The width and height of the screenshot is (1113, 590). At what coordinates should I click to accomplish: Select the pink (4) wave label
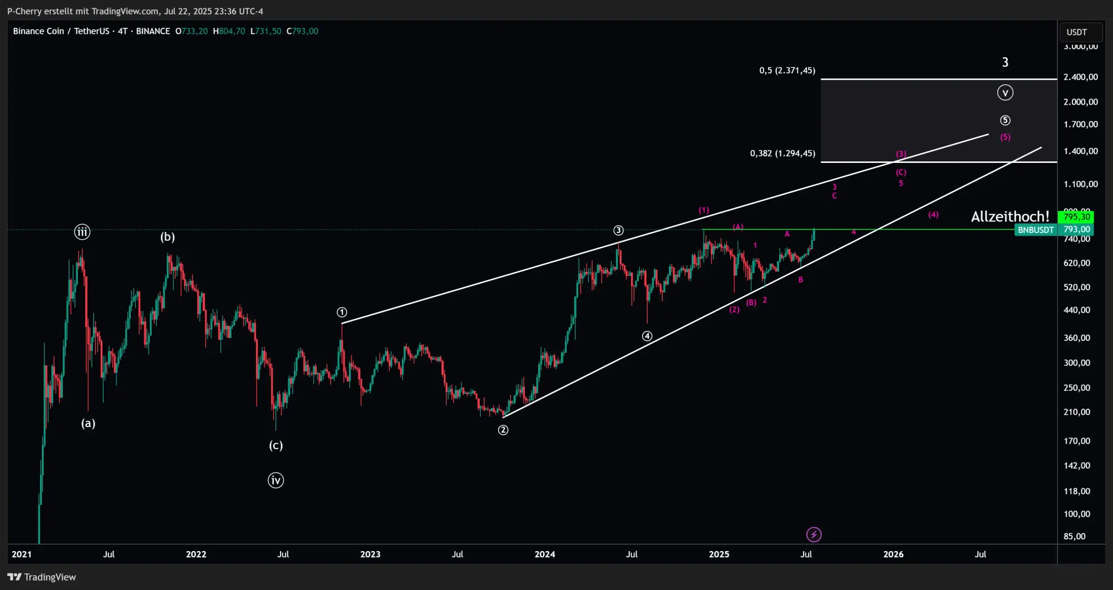(x=933, y=215)
